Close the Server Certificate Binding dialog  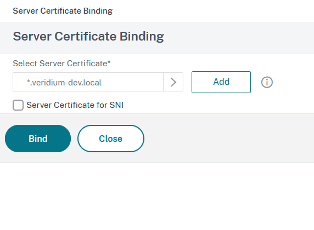(111, 139)
